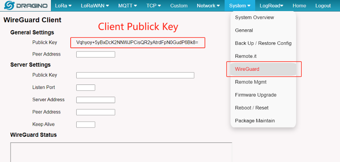Screen dimensions: 340x162
Task: Focus the Listen Port input field
Action: click(86, 88)
